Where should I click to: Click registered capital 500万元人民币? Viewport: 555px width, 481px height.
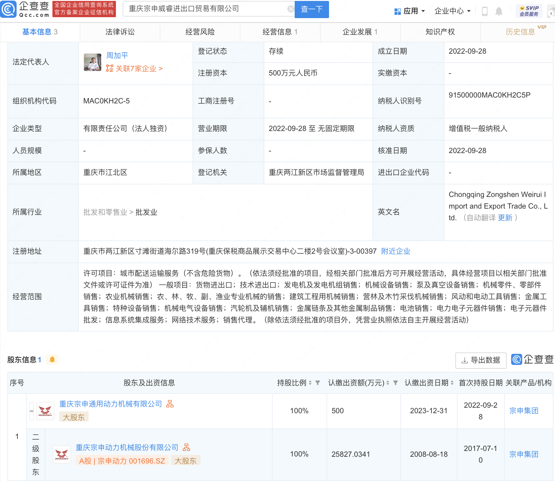coord(293,73)
